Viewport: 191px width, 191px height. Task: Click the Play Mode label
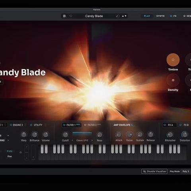tap(175, 172)
